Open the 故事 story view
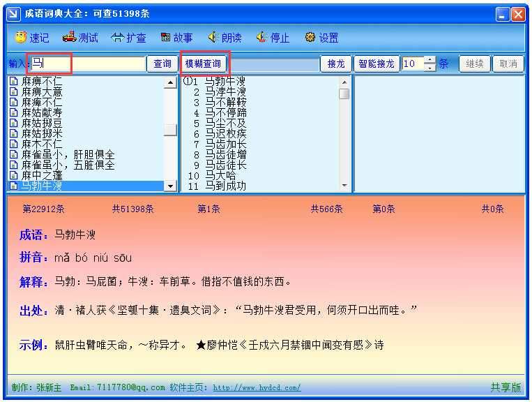The width and height of the screenshot is (532, 402). tap(177, 38)
